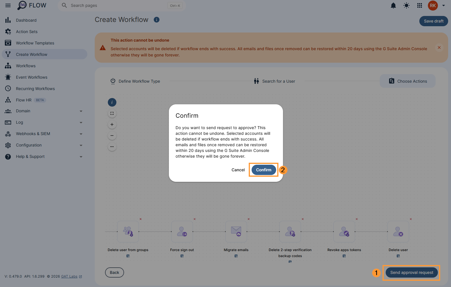Expand Webhooks & SIEM arrow

(81, 134)
